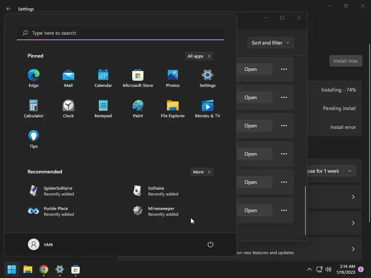Go back with the Settings back arrow

pyautogui.click(x=9, y=9)
